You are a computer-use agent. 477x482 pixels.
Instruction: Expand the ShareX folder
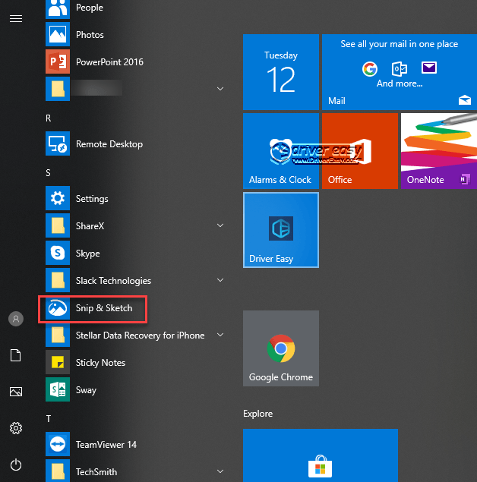pyautogui.click(x=220, y=225)
